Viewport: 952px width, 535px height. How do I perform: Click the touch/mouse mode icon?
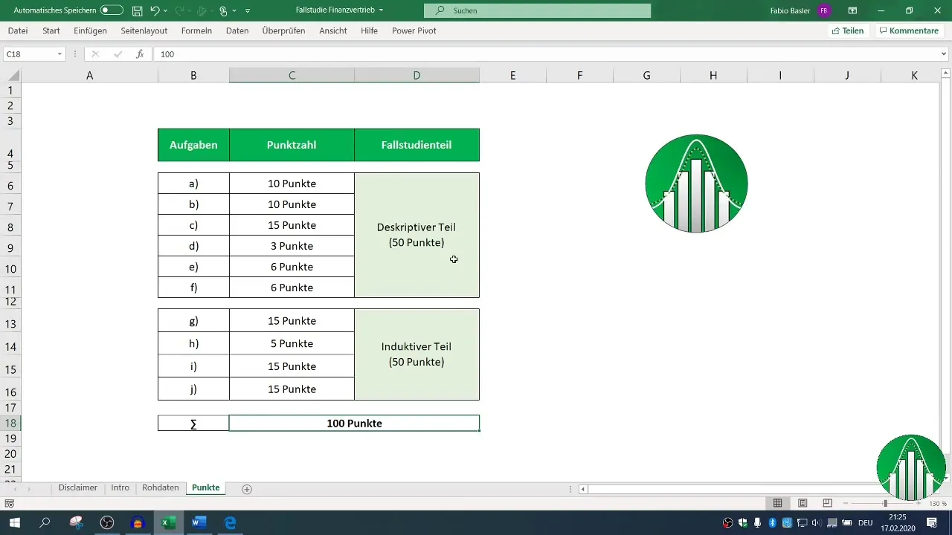coord(223,10)
